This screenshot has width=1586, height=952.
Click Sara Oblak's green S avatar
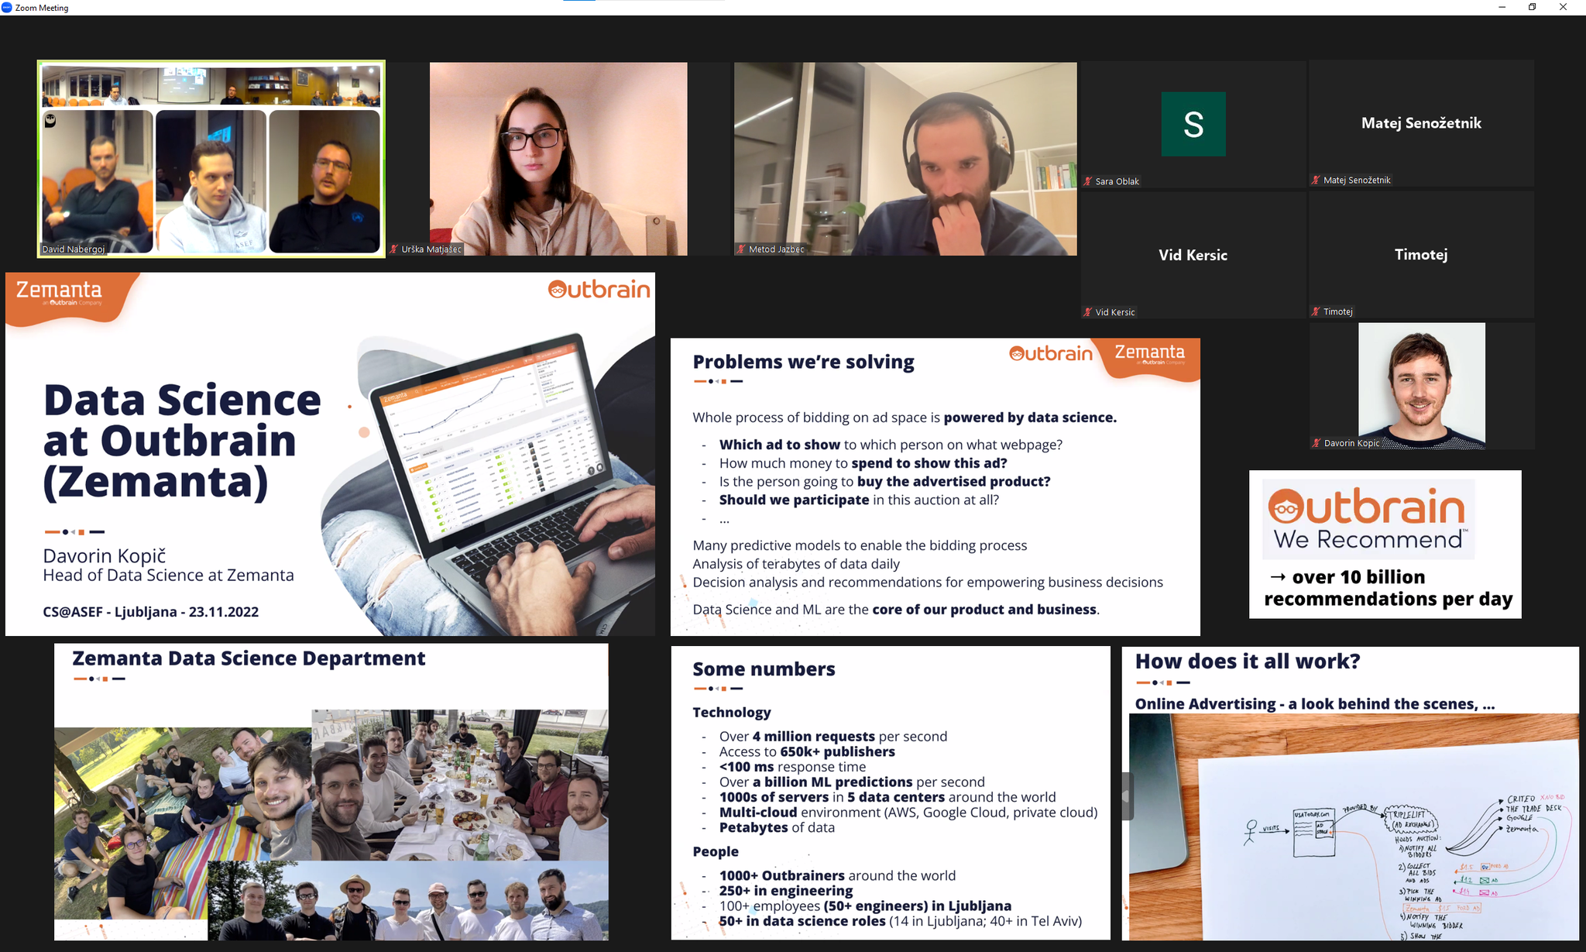point(1193,124)
